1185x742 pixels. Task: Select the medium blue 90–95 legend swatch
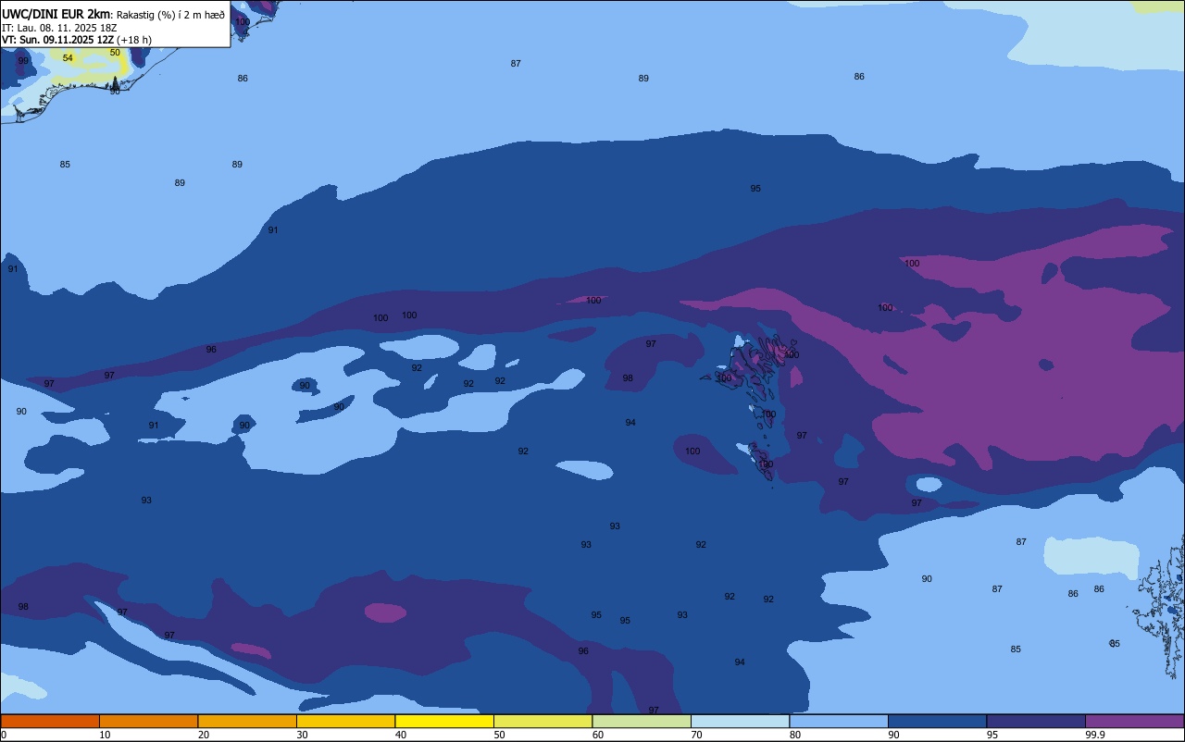pos(937,721)
